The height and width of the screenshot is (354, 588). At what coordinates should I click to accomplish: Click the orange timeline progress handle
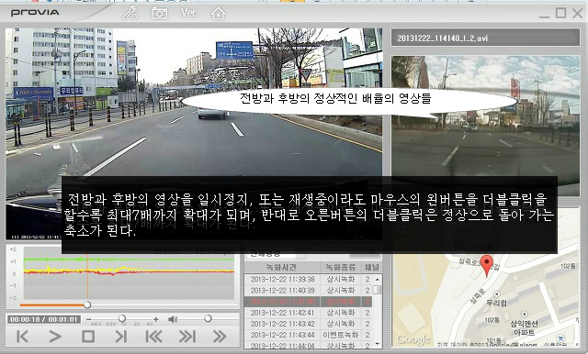(x=87, y=305)
